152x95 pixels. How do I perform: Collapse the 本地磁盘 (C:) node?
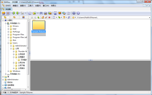[6, 23]
